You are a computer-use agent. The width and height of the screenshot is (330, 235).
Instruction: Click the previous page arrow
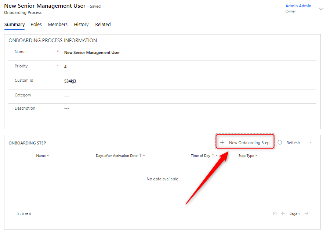[283, 214]
